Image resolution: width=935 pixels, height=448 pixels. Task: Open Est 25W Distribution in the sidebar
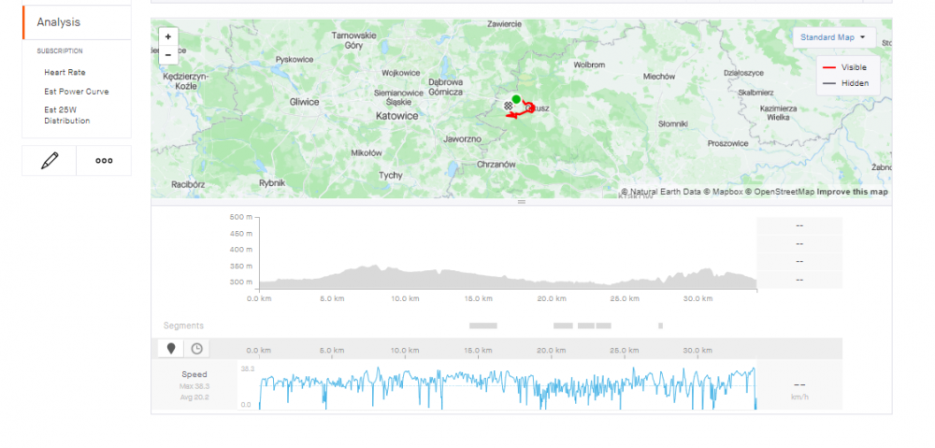[66, 115]
